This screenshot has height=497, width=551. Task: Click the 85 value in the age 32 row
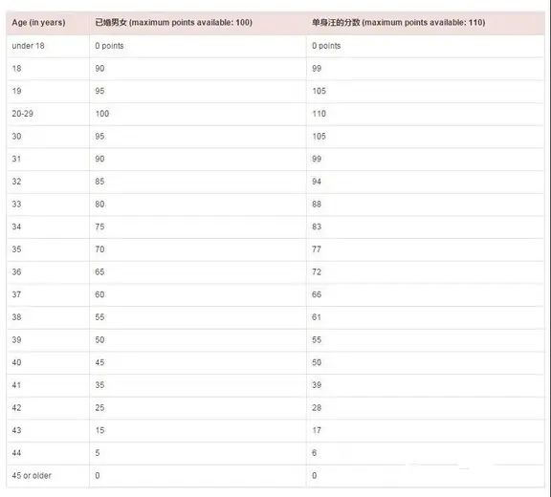pos(99,182)
